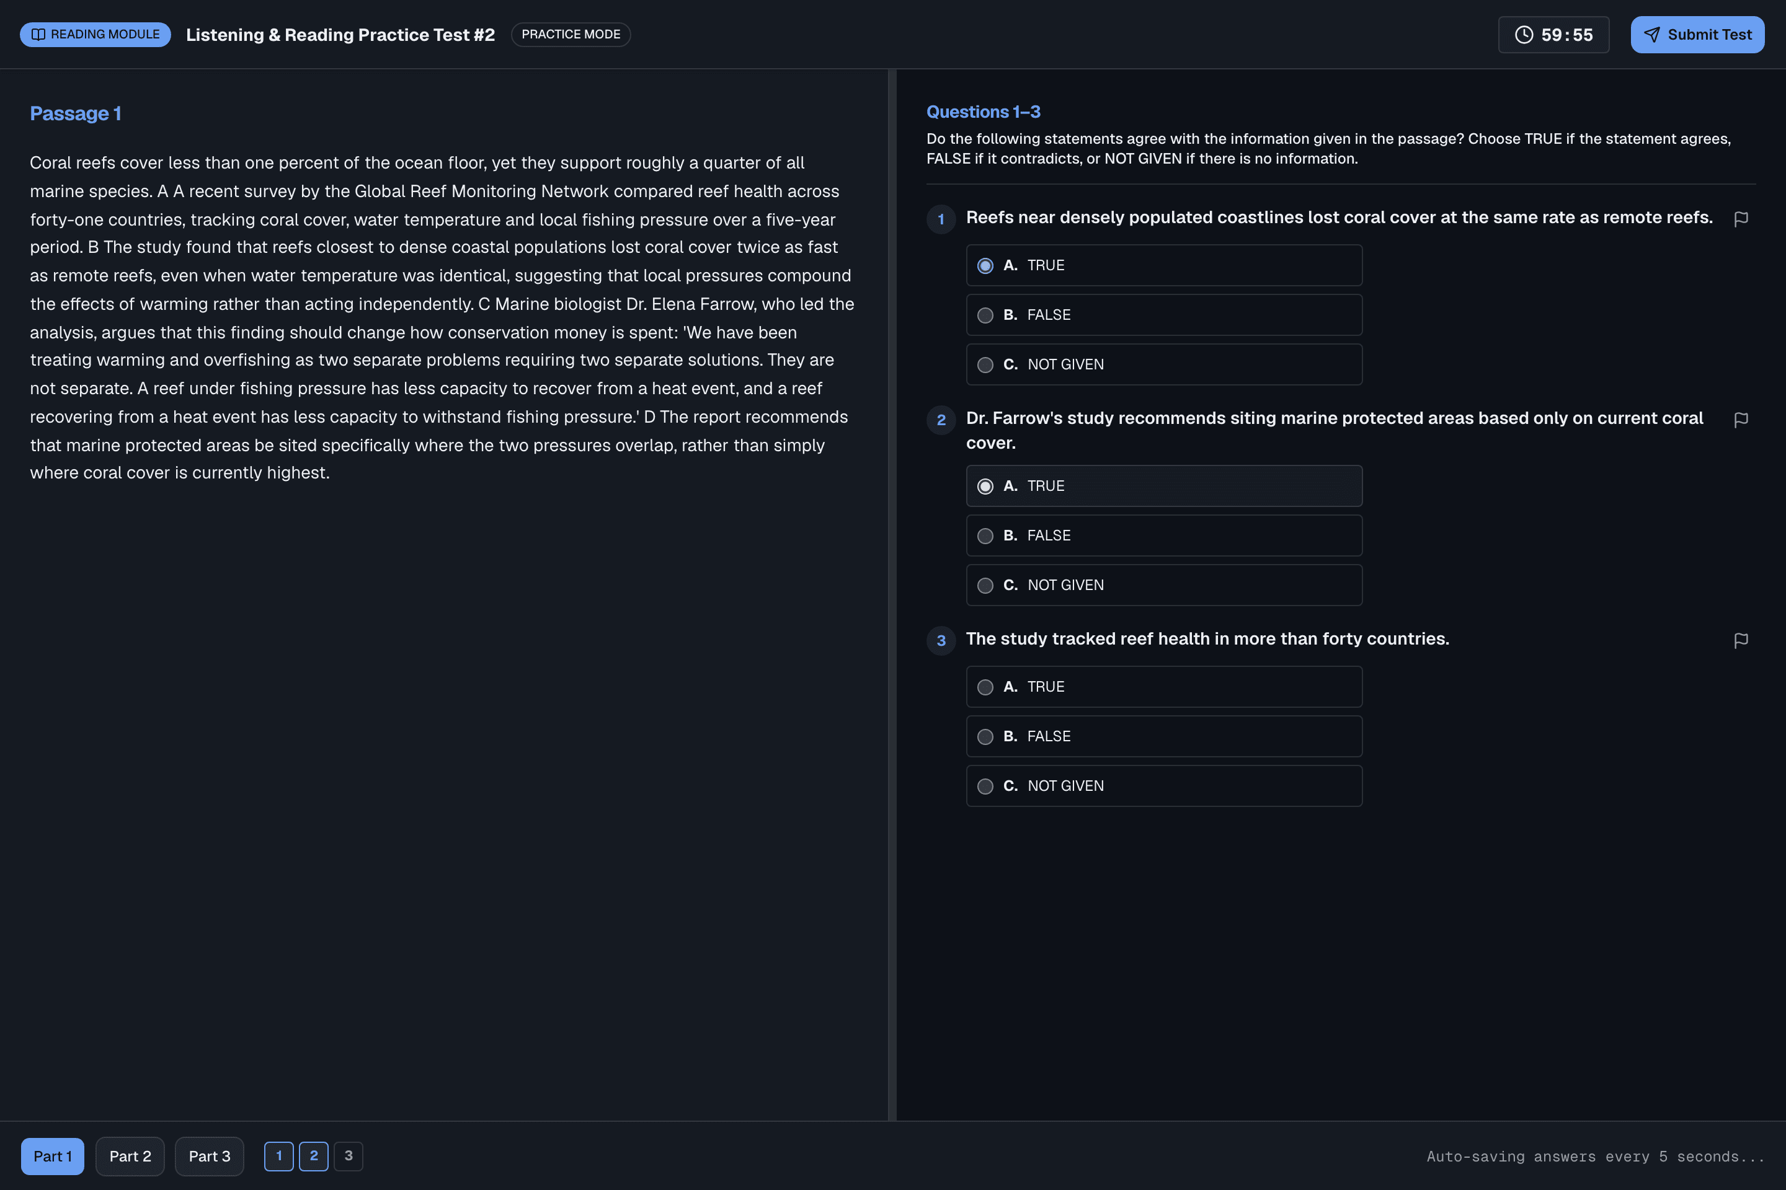Screen dimensions: 1786x1190
Task: Click the test title 'Listening & Reading Practice Test #2'
Action: click(x=340, y=35)
